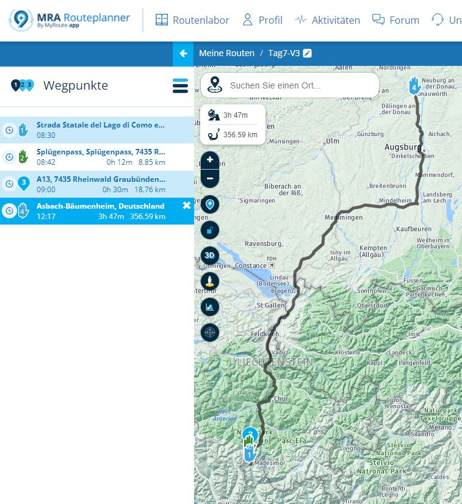Screen dimensions: 462x504
Task: Zoom in on the map
Action: coord(210,160)
